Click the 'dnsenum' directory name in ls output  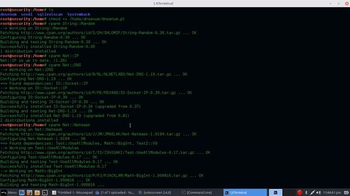8,14
